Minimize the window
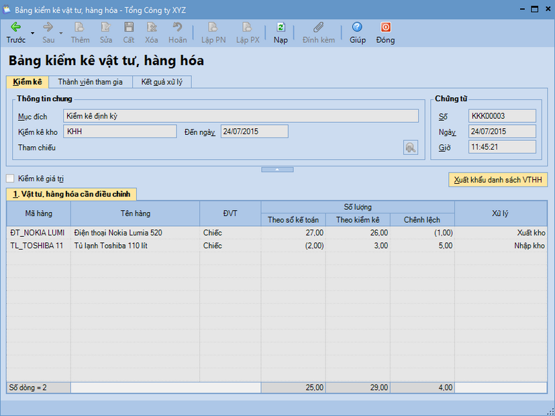555x416 pixels. coord(522,9)
